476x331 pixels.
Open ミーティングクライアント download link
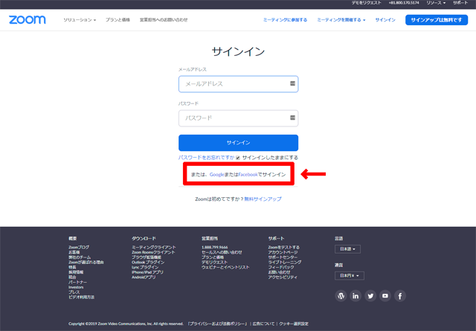tap(154, 247)
